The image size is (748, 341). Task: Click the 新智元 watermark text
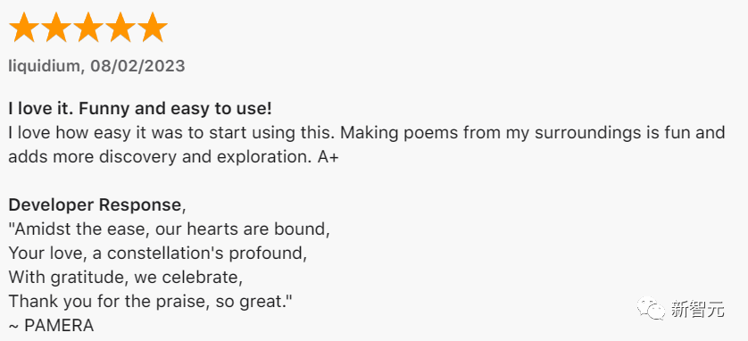click(697, 309)
